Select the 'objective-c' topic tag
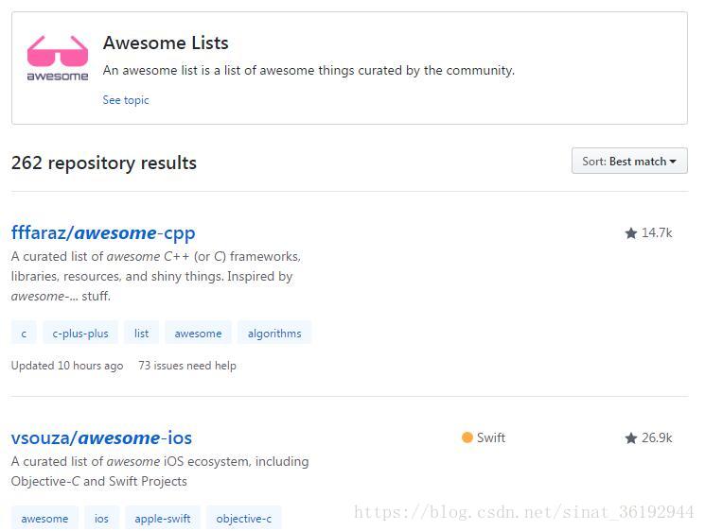705x531 pixels. point(243,519)
